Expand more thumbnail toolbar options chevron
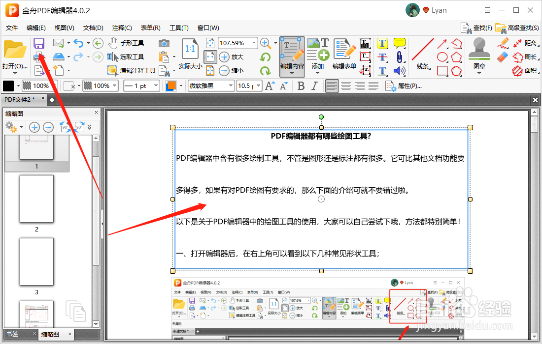Image resolution: width=542 pixels, height=344 pixels. 90,127
